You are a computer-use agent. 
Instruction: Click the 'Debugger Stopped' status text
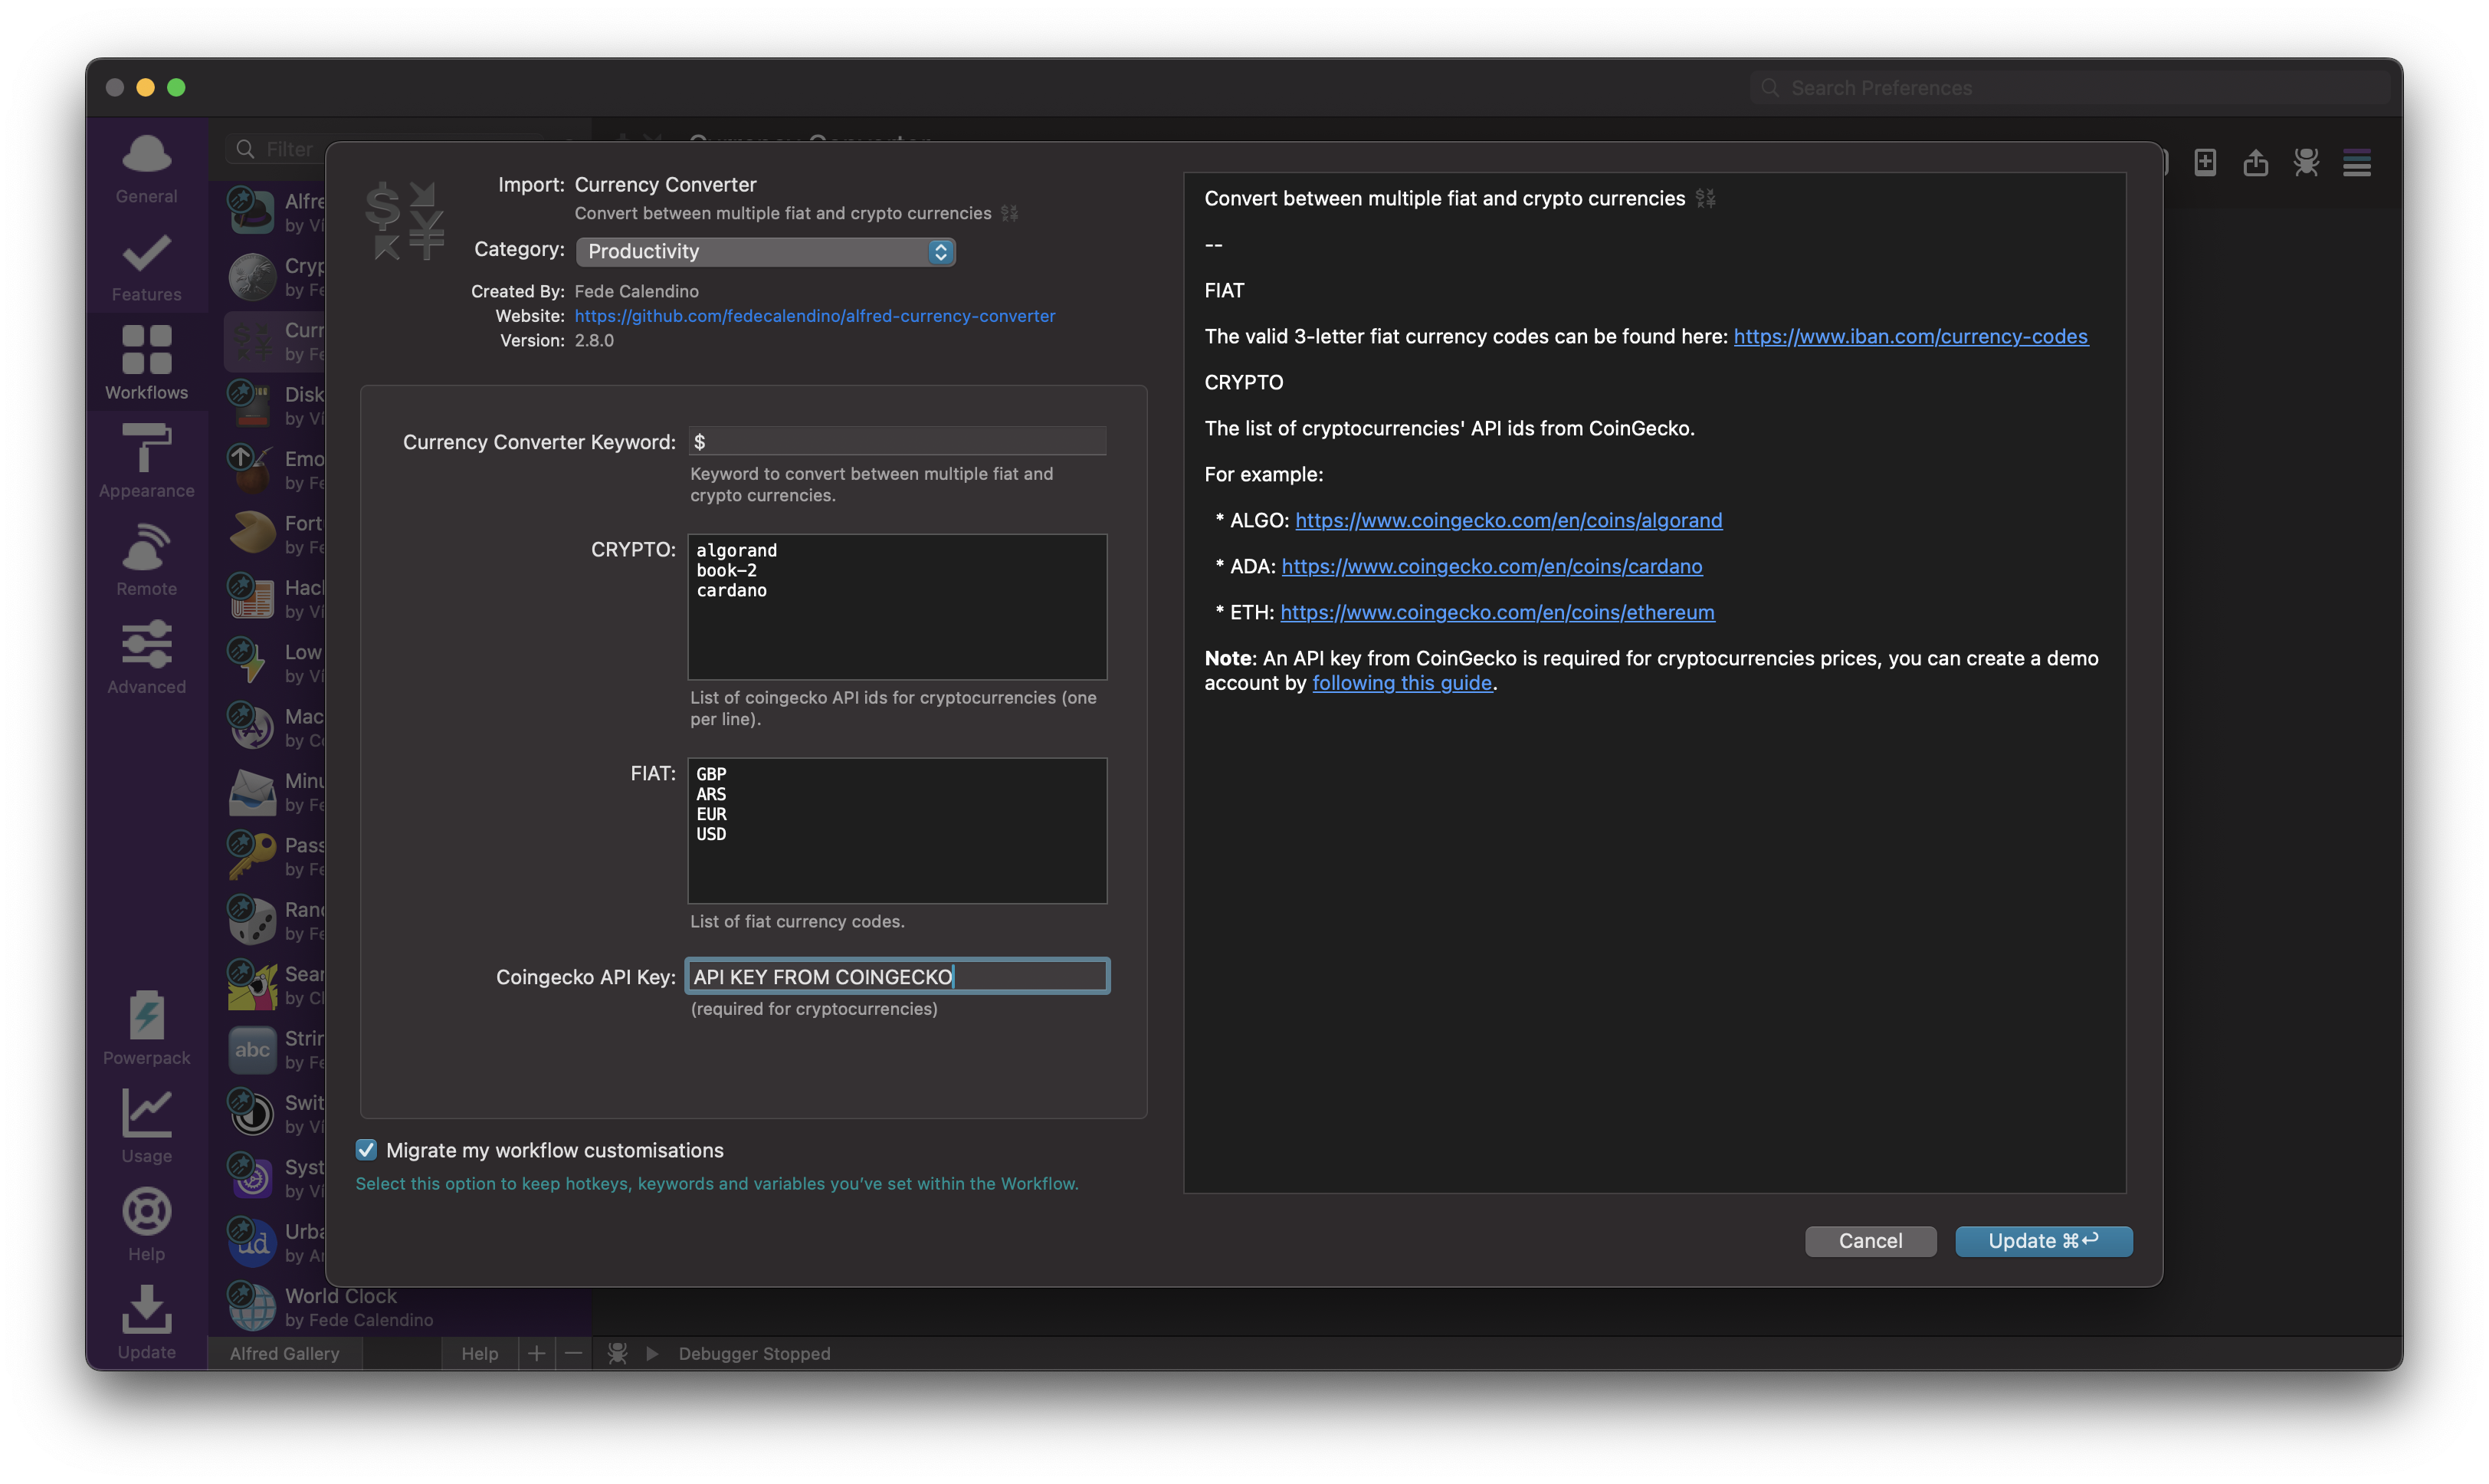click(754, 1353)
